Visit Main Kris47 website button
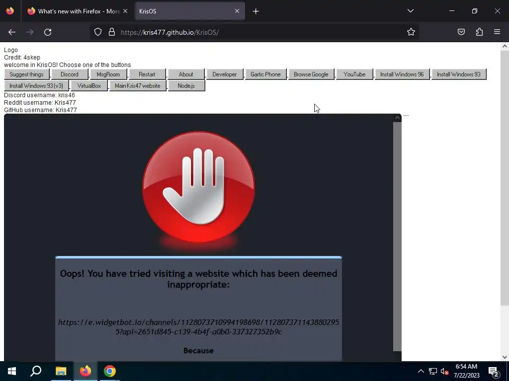 coord(138,86)
